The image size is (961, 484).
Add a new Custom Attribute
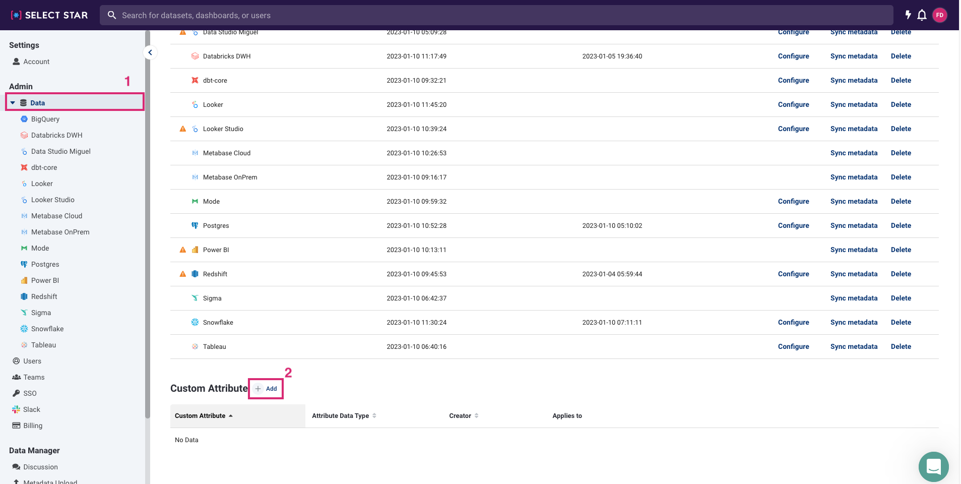click(266, 389)
